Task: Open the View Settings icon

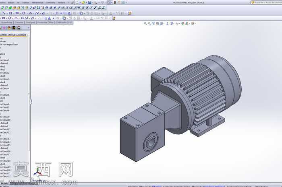Action: [193, 23]
